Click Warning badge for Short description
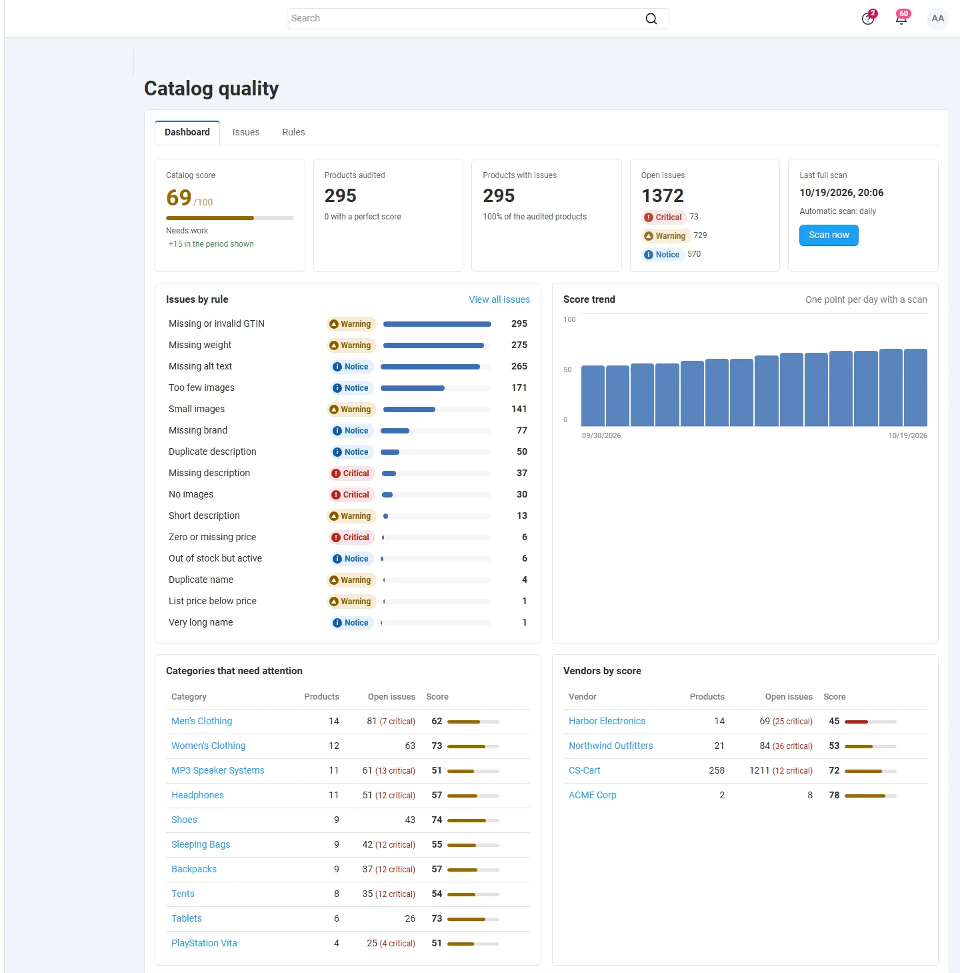Viewport: 960px width, 973px height. 351,516
